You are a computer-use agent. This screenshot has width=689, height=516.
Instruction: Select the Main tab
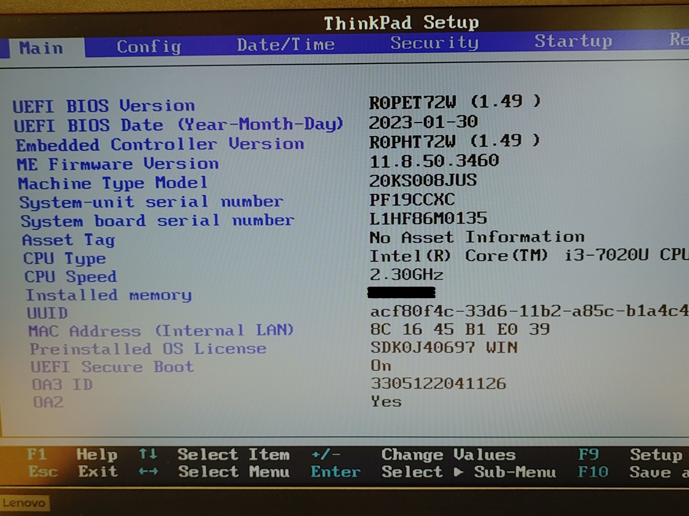pyautogui.click(x=41, y=48)
